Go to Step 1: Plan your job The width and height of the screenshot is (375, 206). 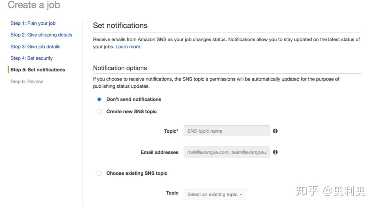click(x=33, y=23)
